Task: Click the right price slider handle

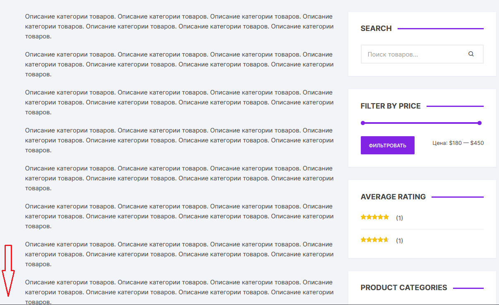Action: pos(480,123)
